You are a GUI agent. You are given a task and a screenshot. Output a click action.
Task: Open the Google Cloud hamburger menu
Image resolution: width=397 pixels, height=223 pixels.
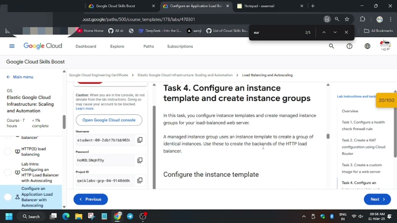point(12,46)
